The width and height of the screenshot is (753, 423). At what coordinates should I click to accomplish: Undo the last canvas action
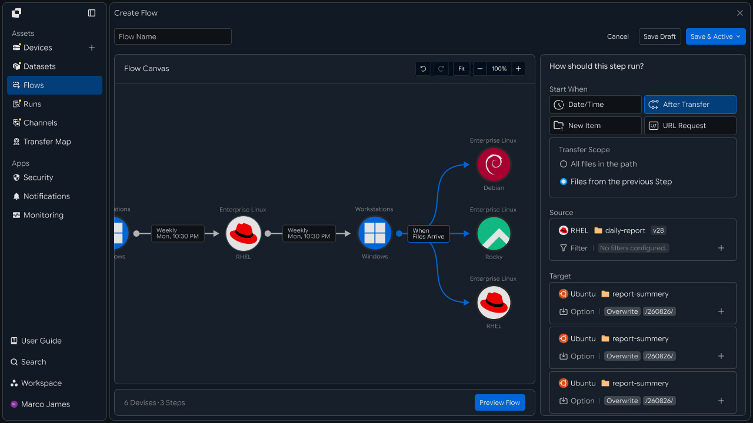pyautogui.click(x=423, y=69)
